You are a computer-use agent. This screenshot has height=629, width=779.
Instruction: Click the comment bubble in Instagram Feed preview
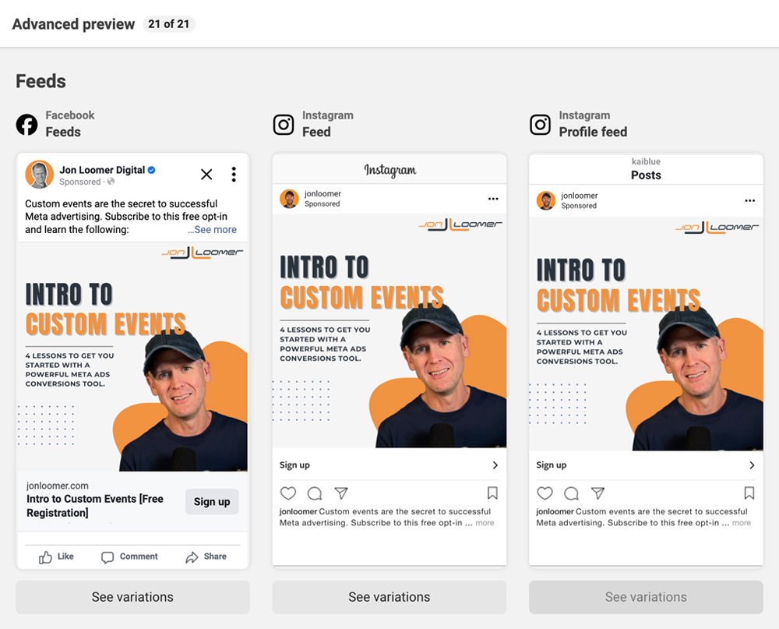tap(315, 493)
